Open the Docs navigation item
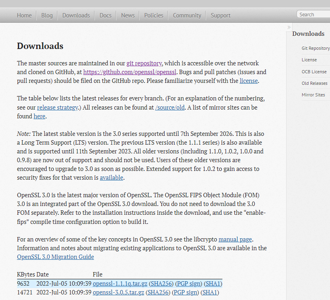This screenshot has height=300, width=330. (x=106, y=16)
